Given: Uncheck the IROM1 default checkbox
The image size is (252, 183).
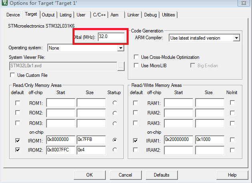Looking at the screenshot, I should pos(18,141).
